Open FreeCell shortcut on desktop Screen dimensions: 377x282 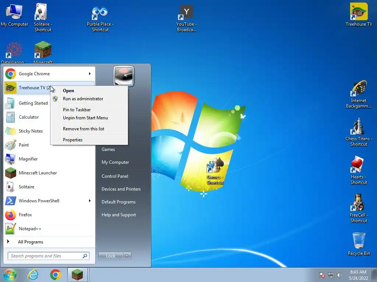[x=359, y=208]
